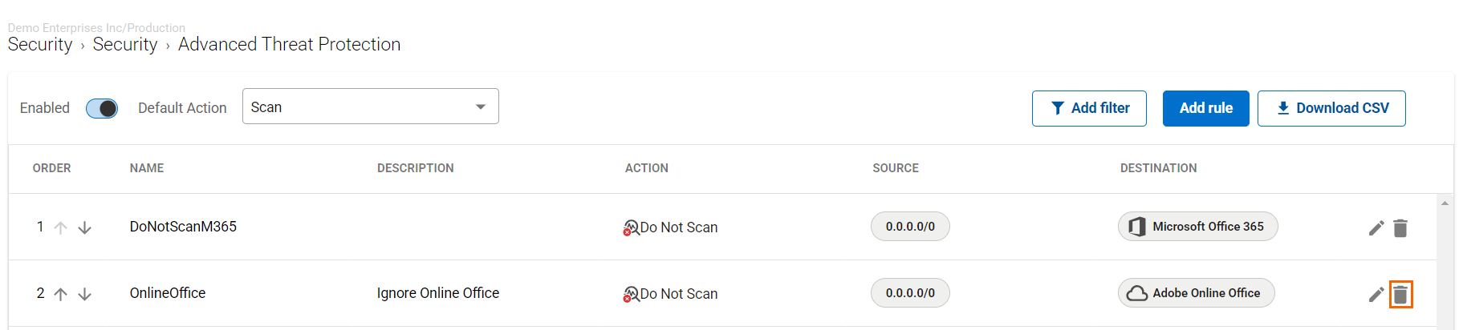Click the table scrollbar up arrow

pyautogui.click(x=1445, y=203)
